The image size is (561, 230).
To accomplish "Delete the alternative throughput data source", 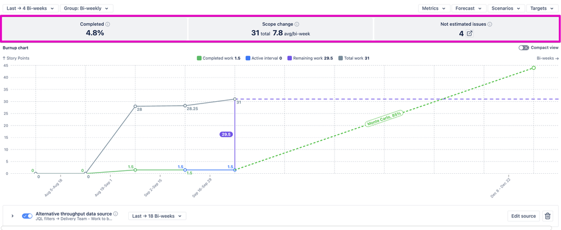I will pyautogui.click(x=548, y=216).
